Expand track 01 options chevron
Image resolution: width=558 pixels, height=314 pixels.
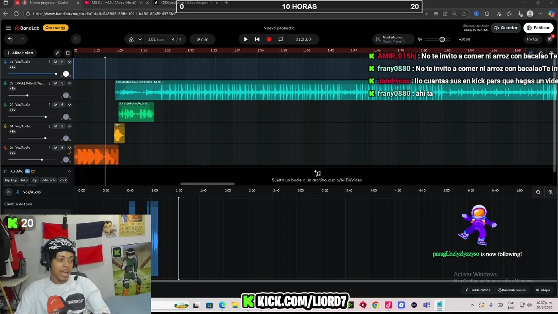[x=69, y=62]
